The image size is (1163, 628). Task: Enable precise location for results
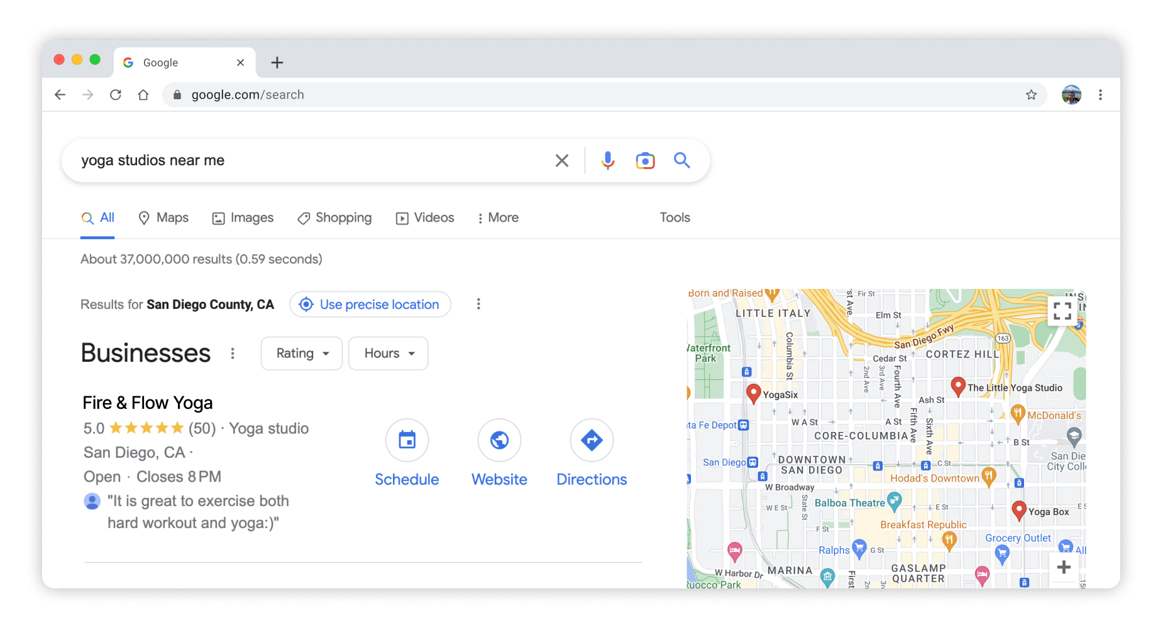click(370, 304)
